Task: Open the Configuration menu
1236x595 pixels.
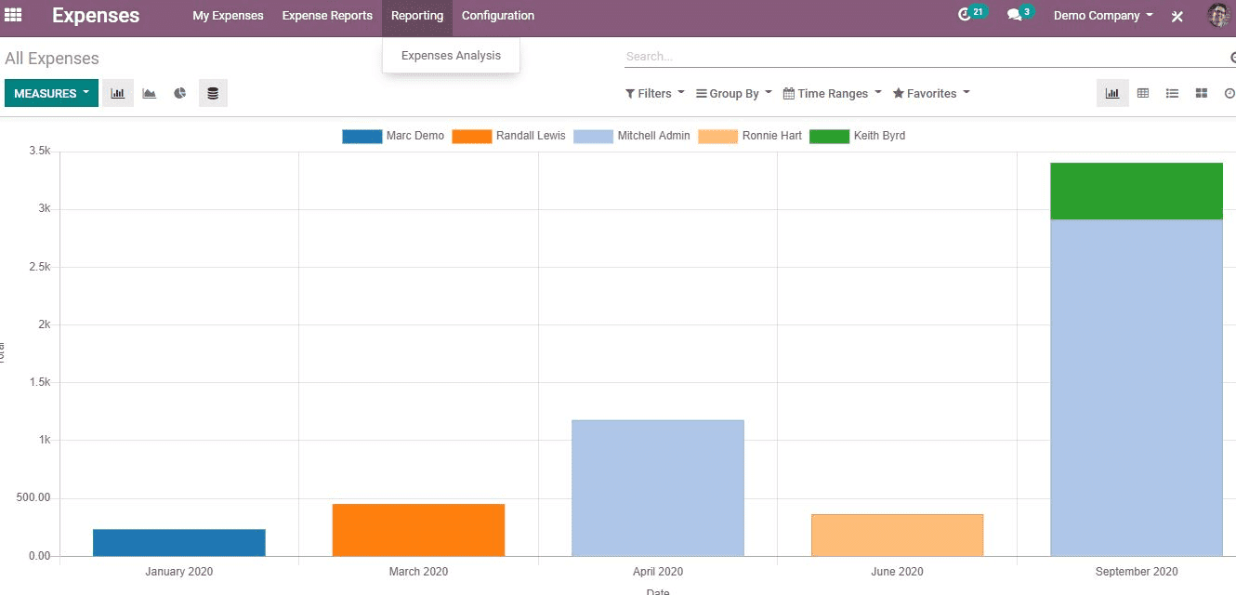Action: point(498,16)
